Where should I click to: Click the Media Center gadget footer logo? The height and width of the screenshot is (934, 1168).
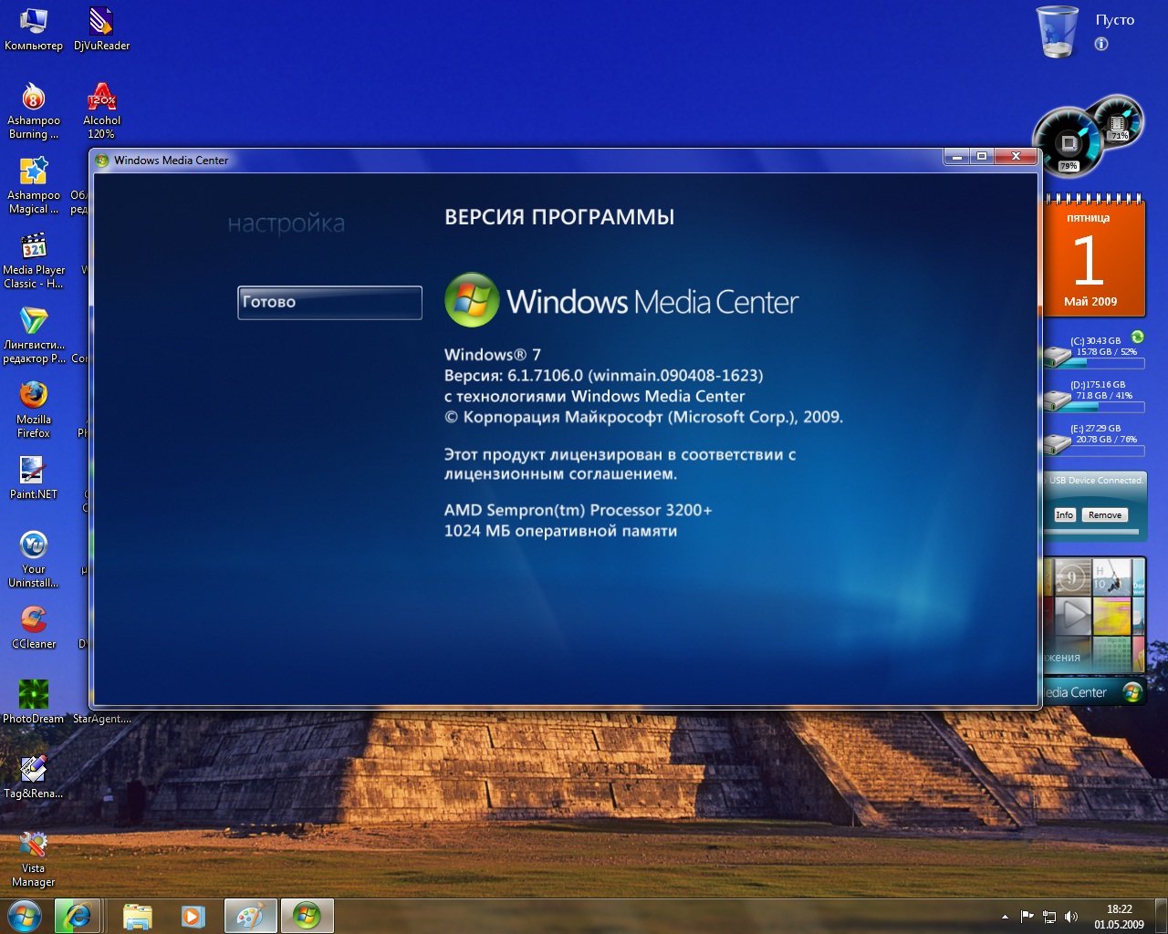[x=1132, y=692]
